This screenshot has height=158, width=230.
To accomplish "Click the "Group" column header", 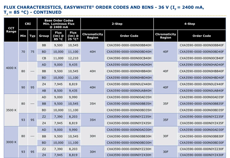I will [44, 36].
